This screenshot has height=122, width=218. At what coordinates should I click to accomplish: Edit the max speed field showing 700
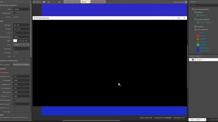pyautogui.click(x=21, y=76)
